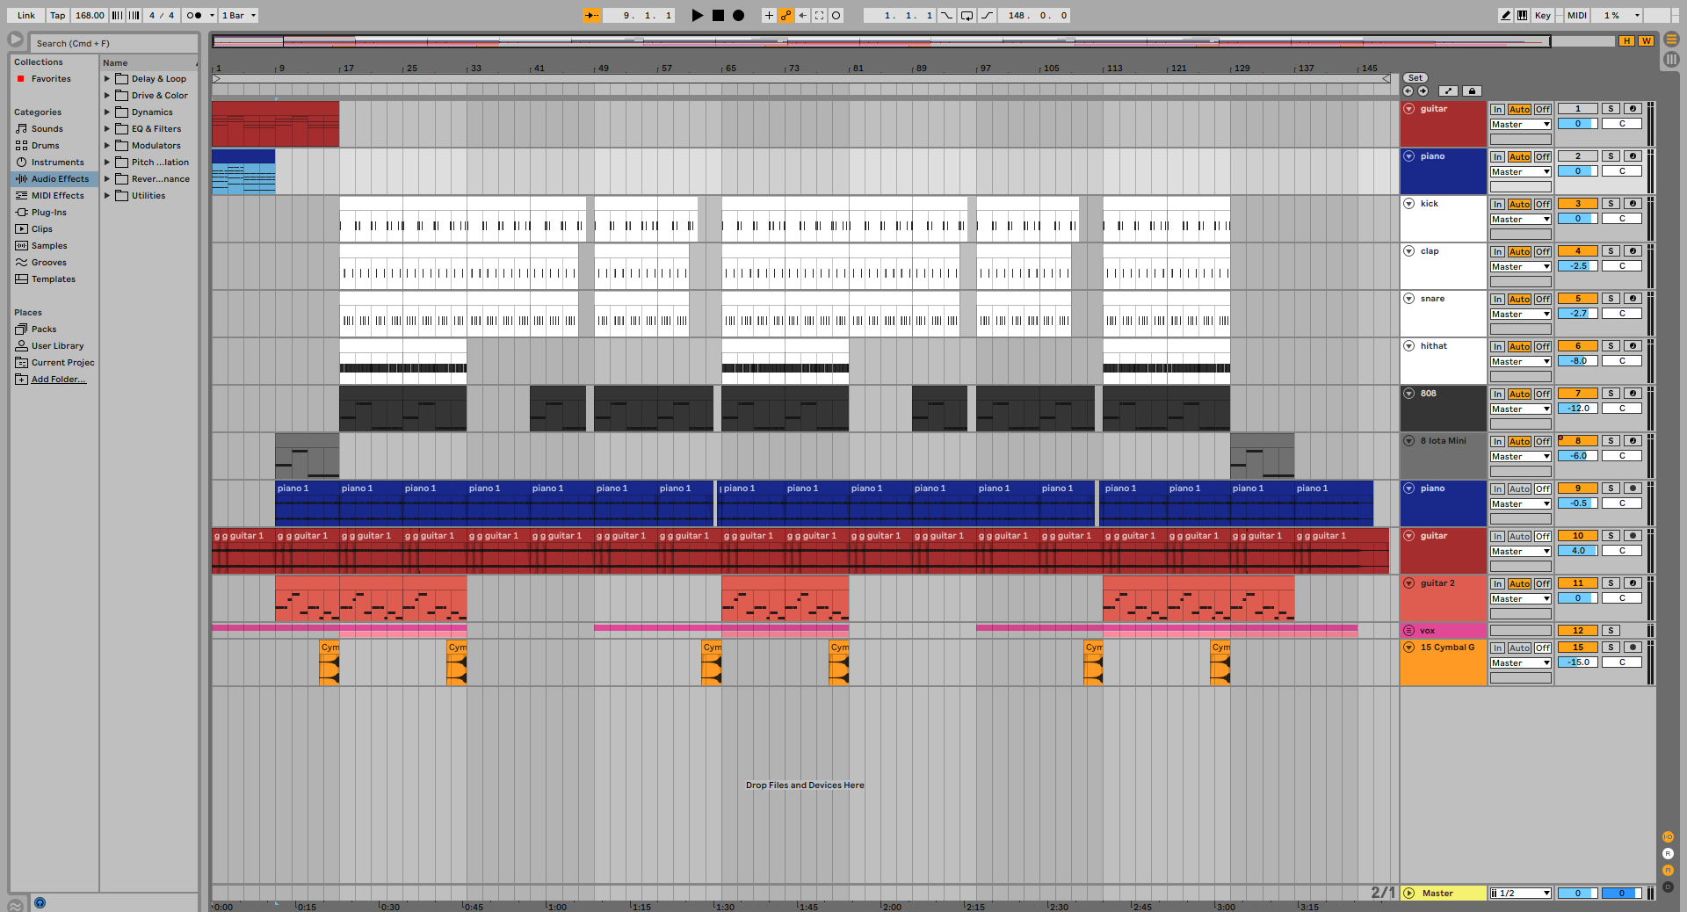Expand the EQ & Filters folder
The height and width of the screenshot is (912, 1687).
(x=107, y=128)
